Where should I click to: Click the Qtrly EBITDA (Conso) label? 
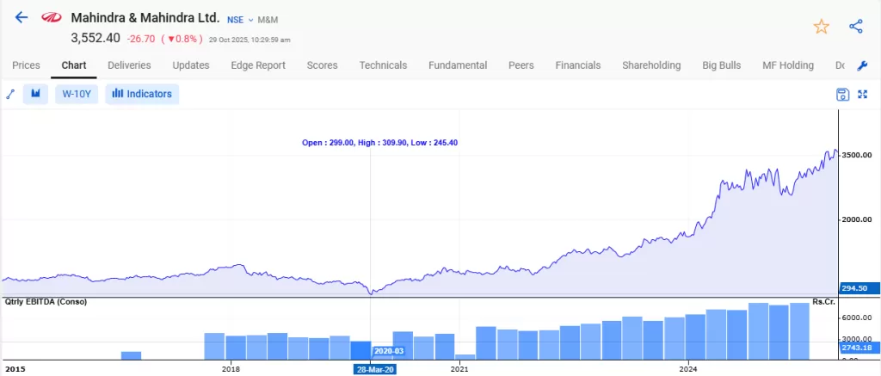pyautogui.click(x=46, y=302)
